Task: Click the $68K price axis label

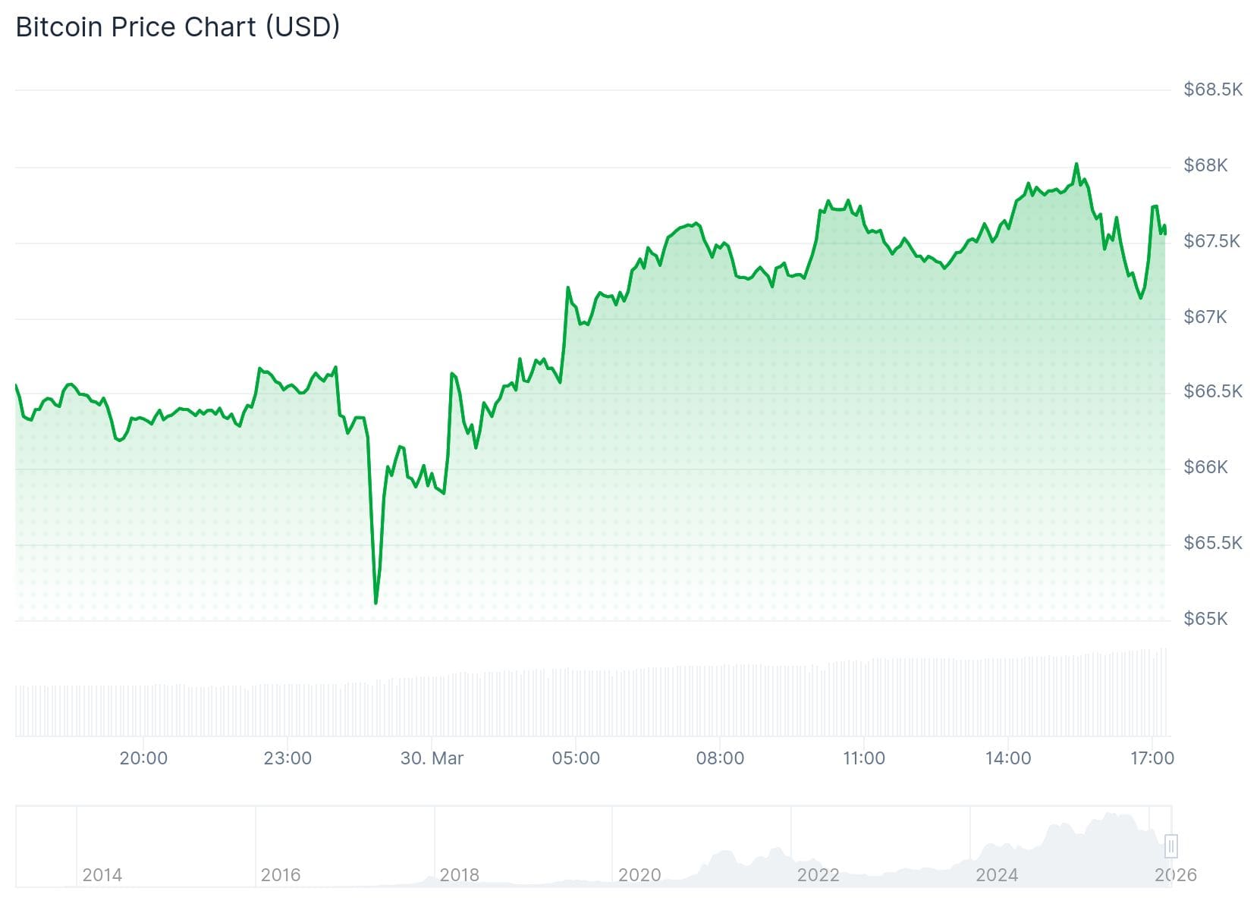Action: coord(1205,166)
